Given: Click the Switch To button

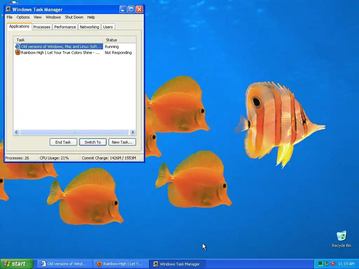Looking at the screenshot, I should pyautogui.click(x=93, y=142).
